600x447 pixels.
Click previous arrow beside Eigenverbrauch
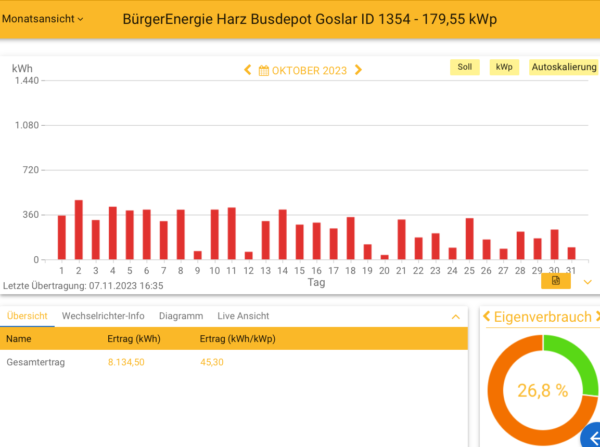tap(487, 316)
